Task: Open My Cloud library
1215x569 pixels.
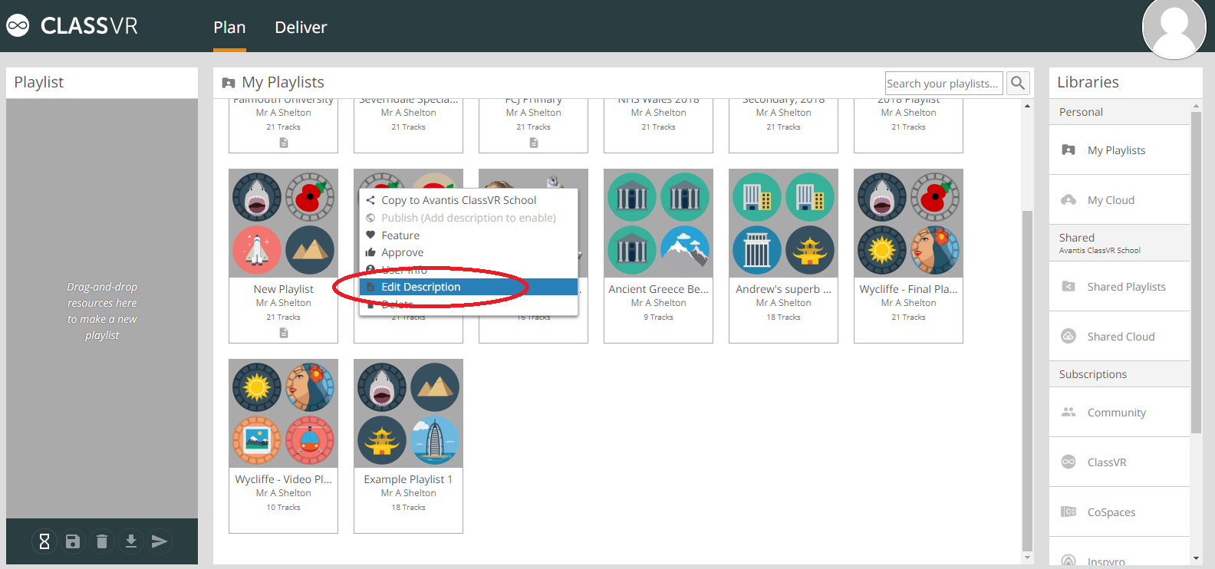Action: tap(1119, 199)
